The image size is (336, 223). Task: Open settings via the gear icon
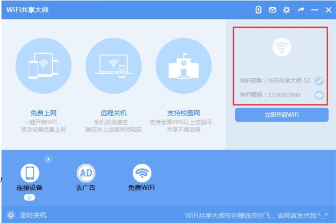(x=287, y=10)
